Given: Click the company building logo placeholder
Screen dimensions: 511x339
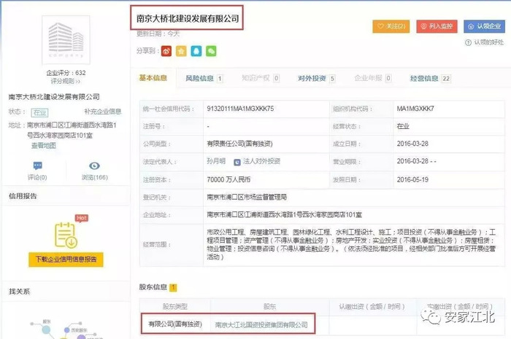Looking at the screenshot, I should (66, 39).
